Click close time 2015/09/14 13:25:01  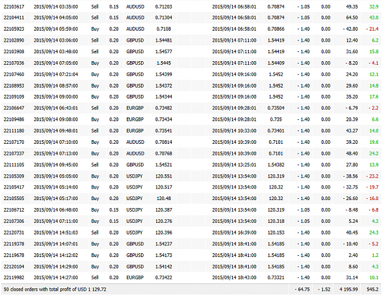[x=234, y=165]
